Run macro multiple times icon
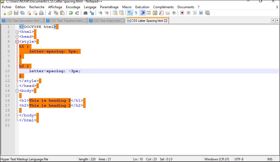Viewport: 280px width, 162px height. [201, 13]
